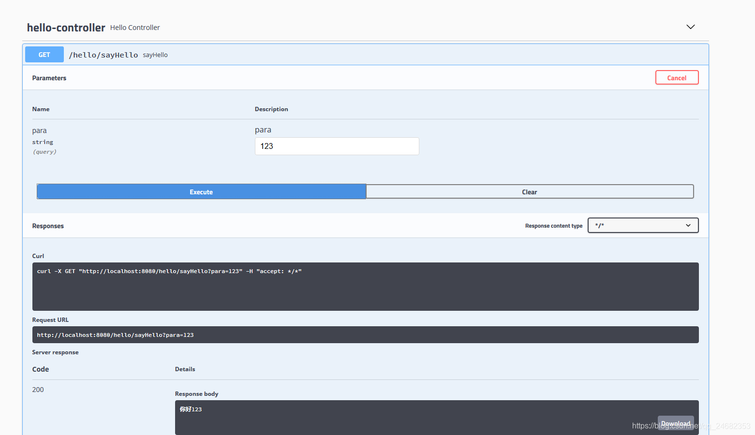
Task: Download the response body
Action: click(676, 423)
